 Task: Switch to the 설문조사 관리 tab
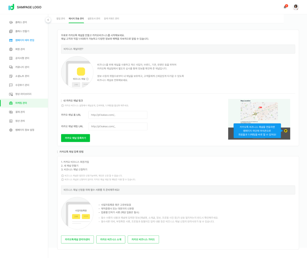[94, 19]
